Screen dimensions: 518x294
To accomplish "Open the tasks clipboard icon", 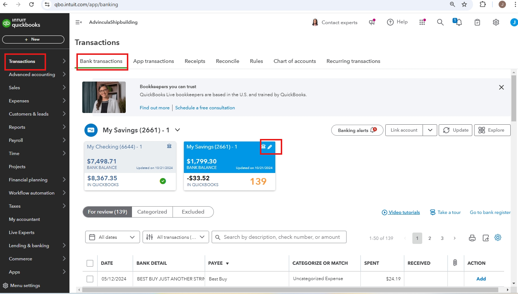I will [x=477, y=22].
